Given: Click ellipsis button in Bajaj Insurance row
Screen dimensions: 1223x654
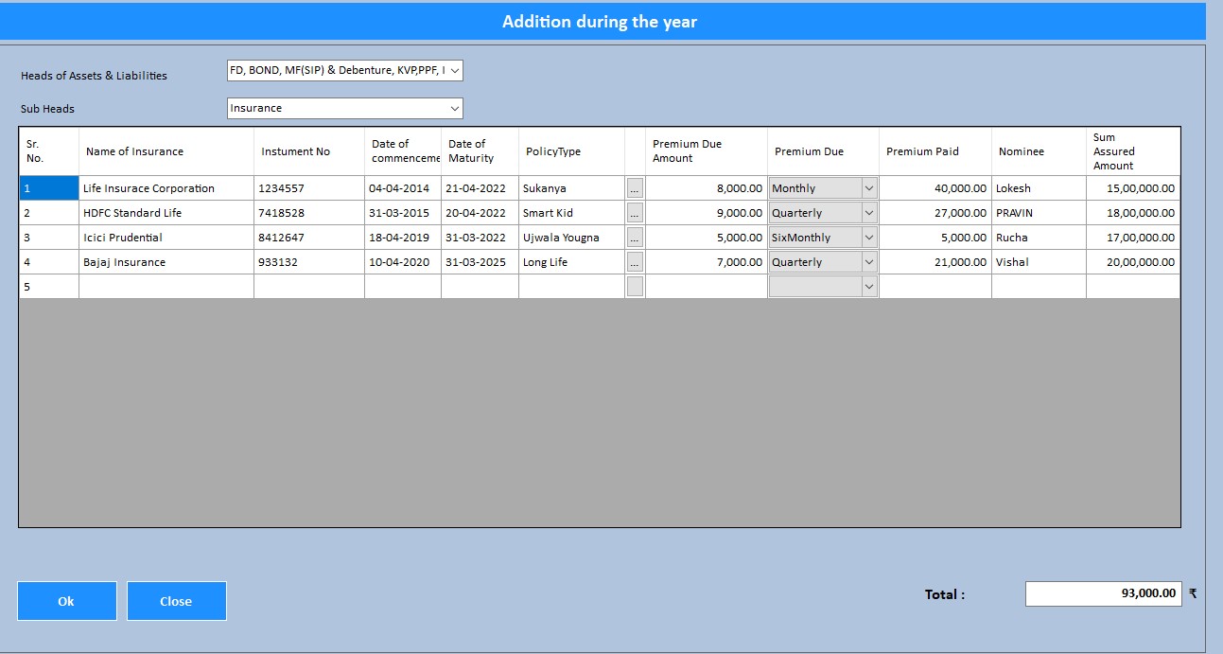Looking at the screenshot, I should pyautogui.click(x=635, y=262).
